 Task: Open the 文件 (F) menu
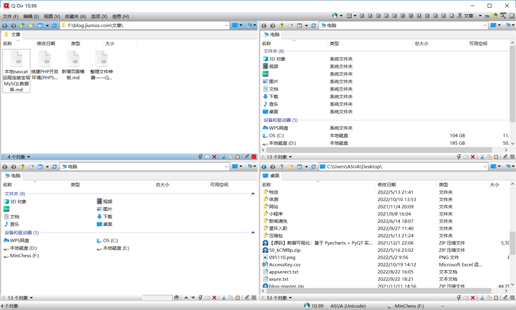pos(11,17)
